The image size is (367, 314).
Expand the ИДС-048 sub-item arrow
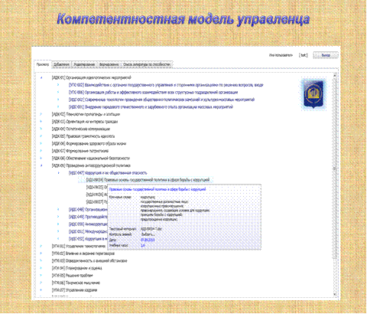(x=58, y=210)
